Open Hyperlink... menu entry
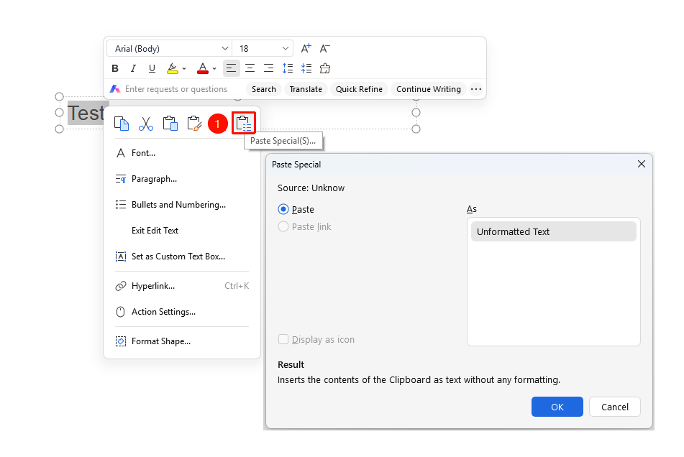The image size is (684, 457). click(181, 286)
